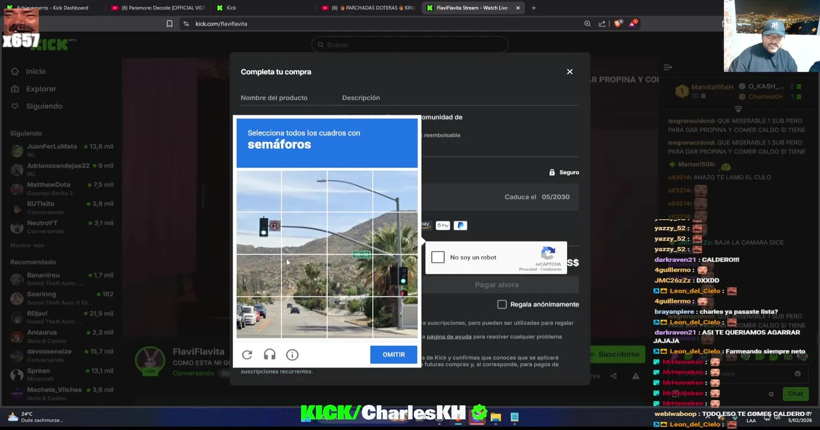Click the report warning triangle icon

point(636,376)
